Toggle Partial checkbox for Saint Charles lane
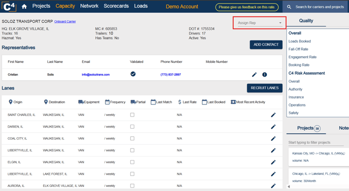This screenshot has width=349, height=191. (132, 114)
